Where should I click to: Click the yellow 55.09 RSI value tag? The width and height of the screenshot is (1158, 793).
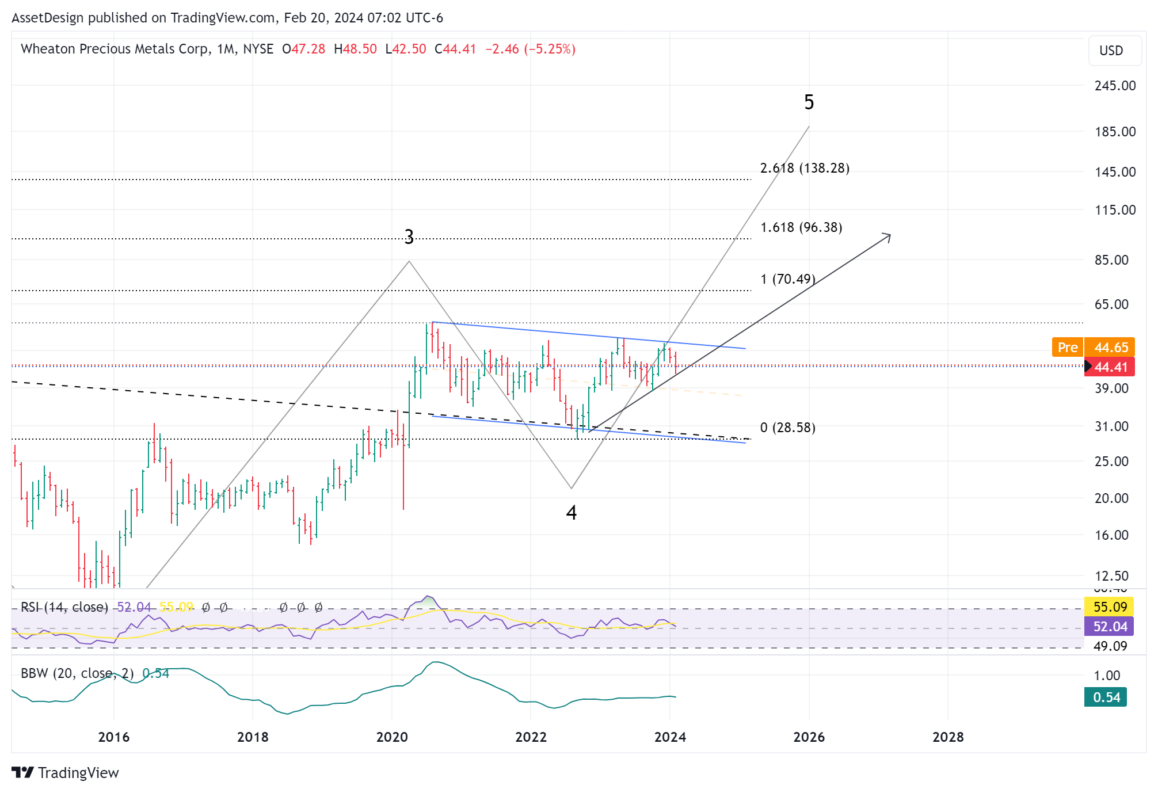tap(1109, 607)
